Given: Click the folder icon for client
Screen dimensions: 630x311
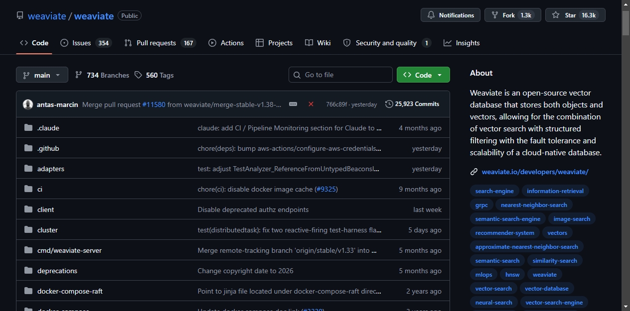Looking at the screenshot, I should coord(28,209).
